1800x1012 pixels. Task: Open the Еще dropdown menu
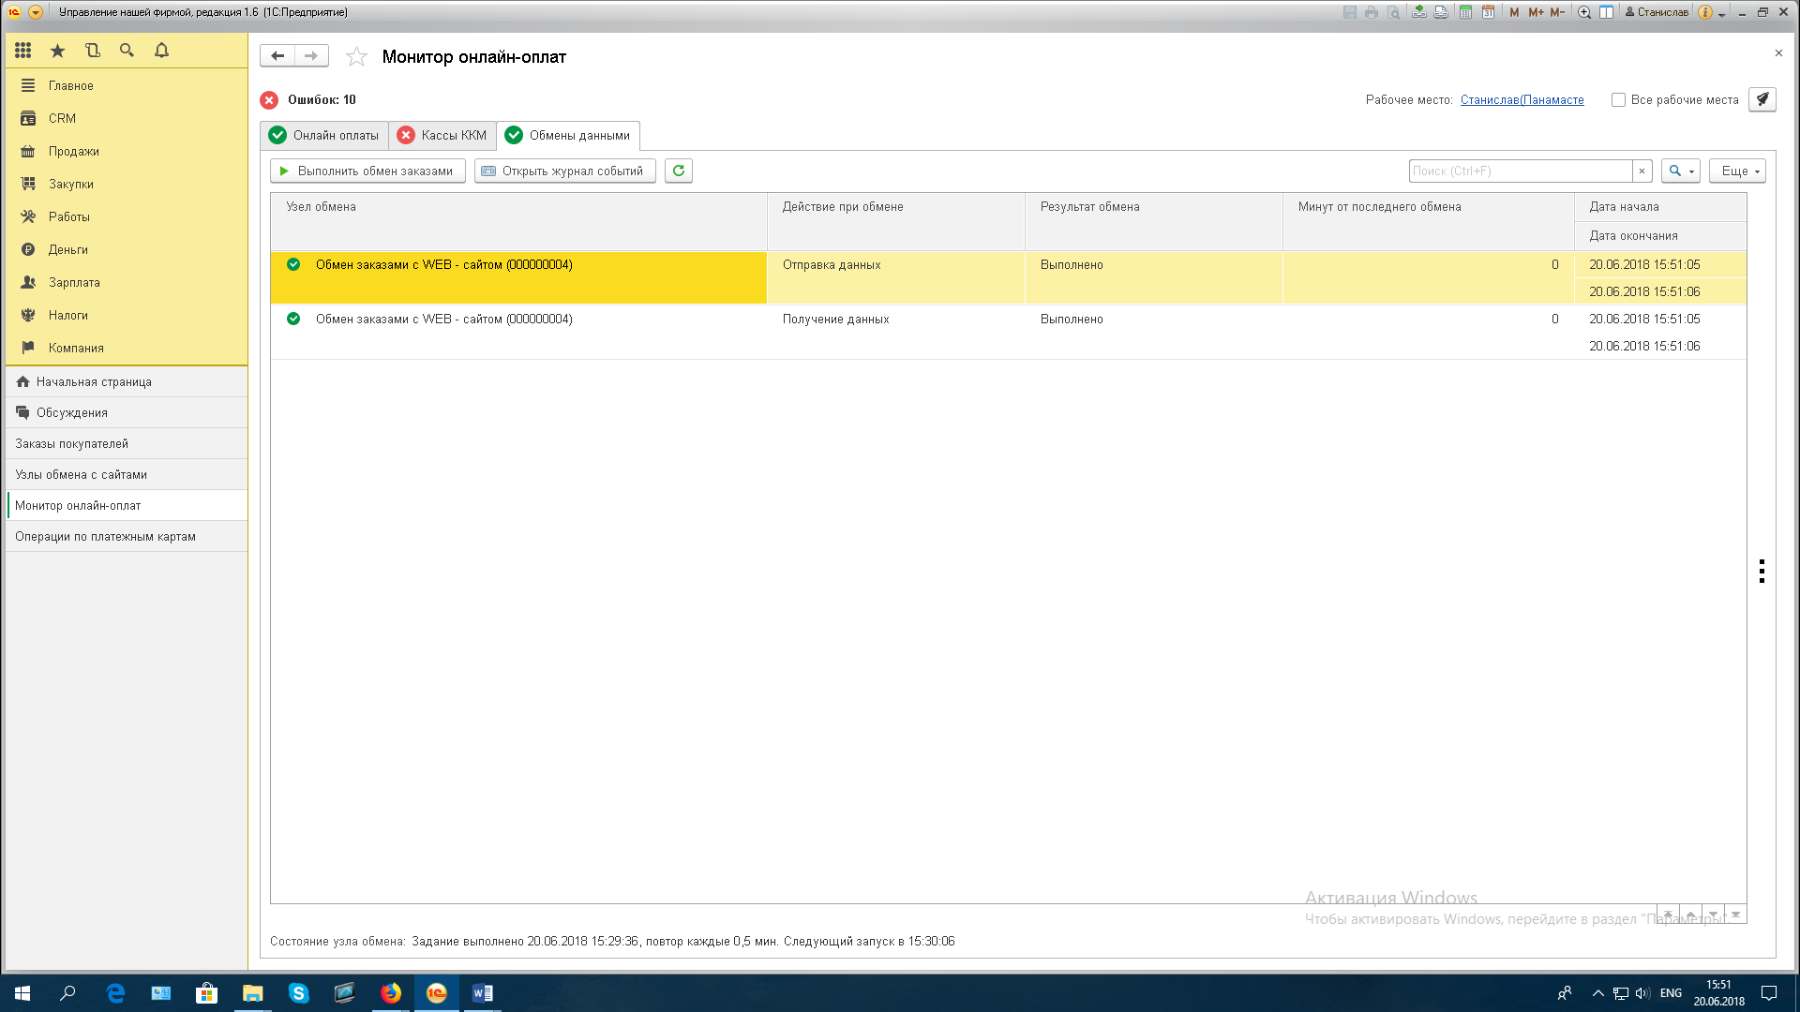pos(1737,171)
